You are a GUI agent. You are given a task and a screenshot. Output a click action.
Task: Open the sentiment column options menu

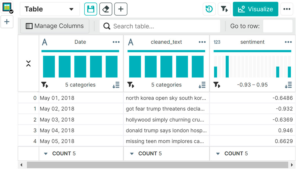288,42
